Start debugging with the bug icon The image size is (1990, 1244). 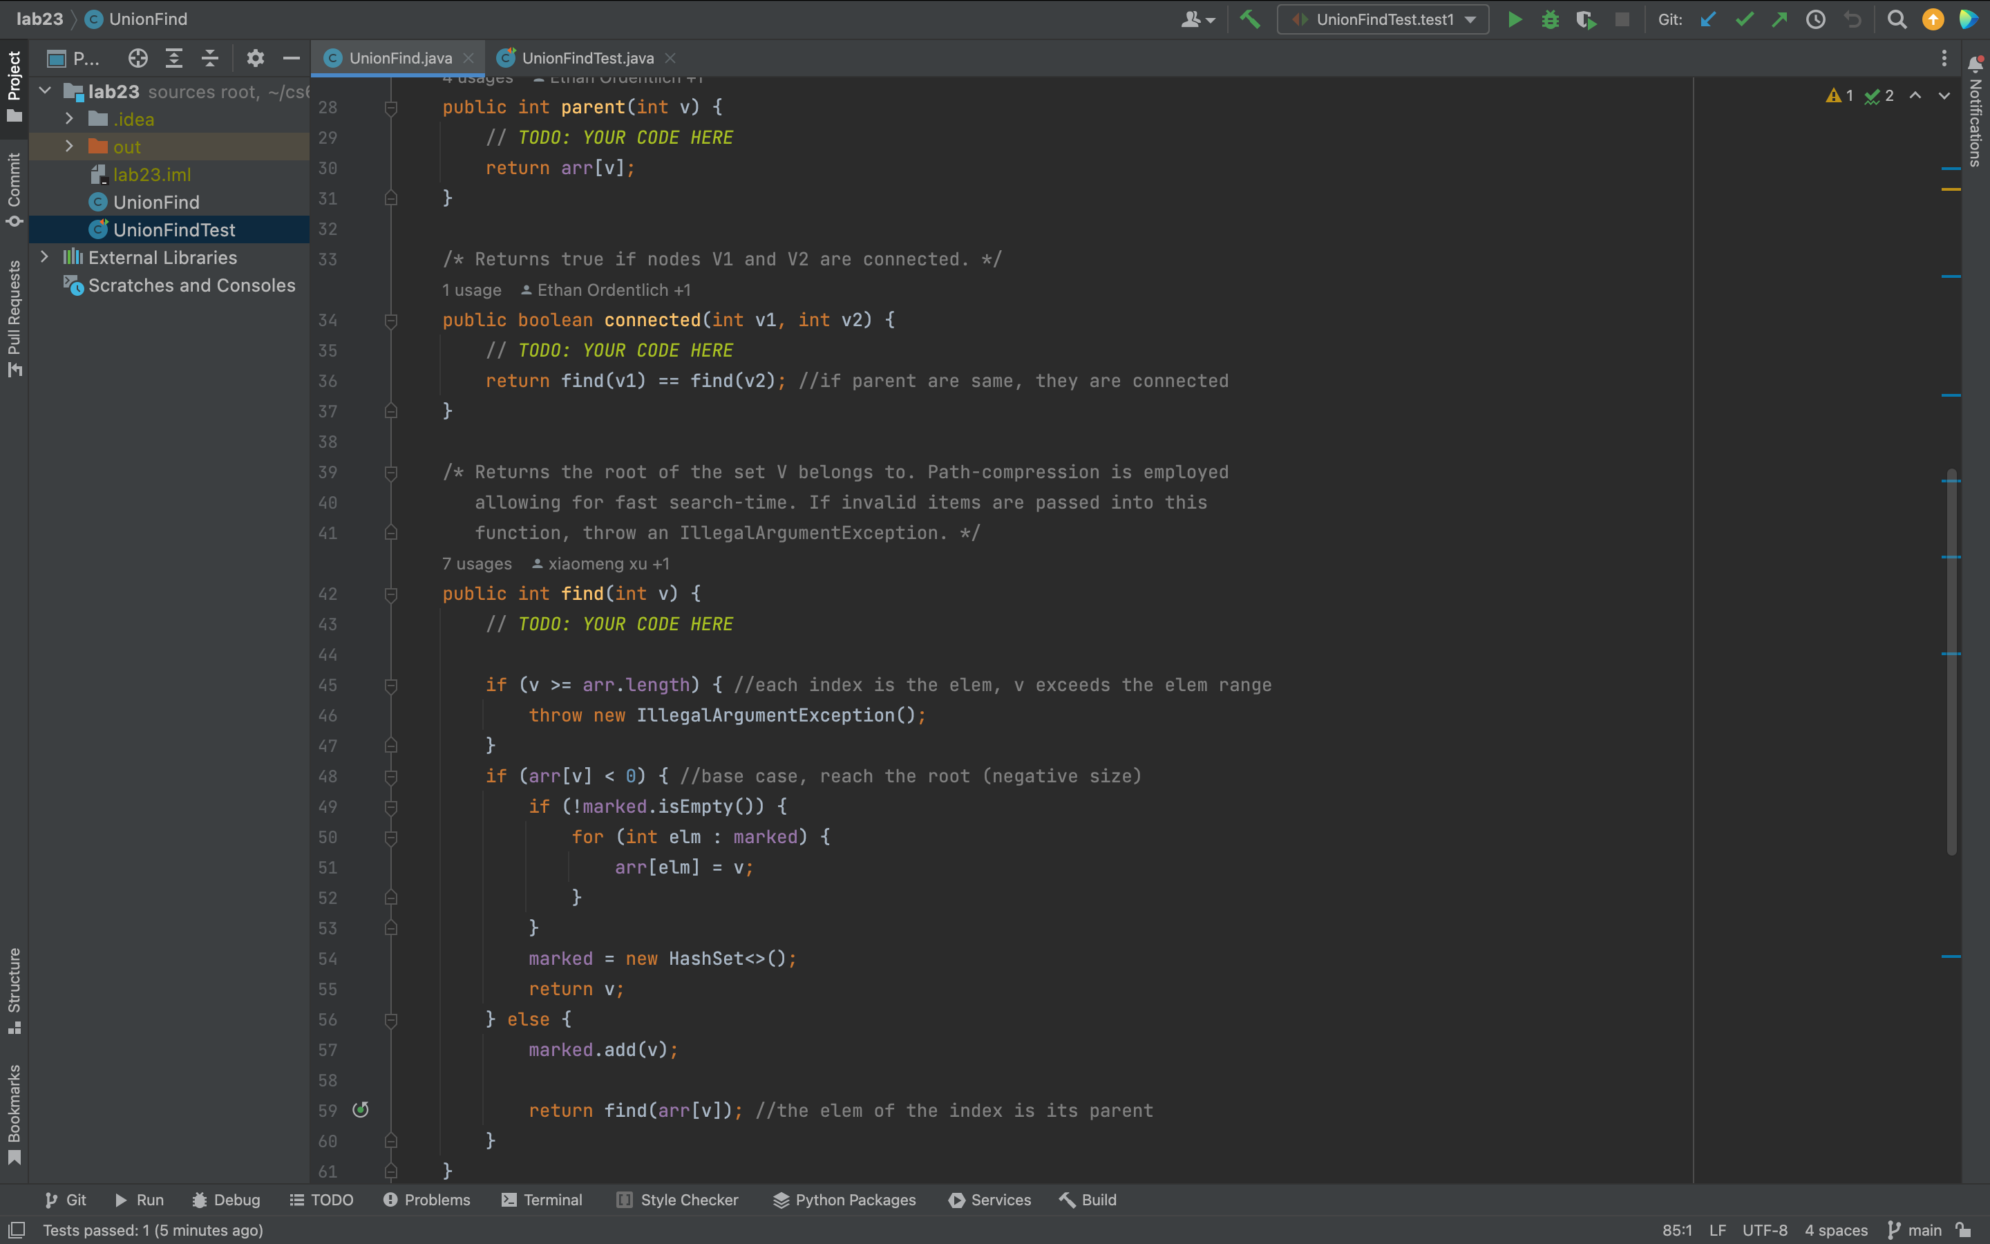(1550, 19)
